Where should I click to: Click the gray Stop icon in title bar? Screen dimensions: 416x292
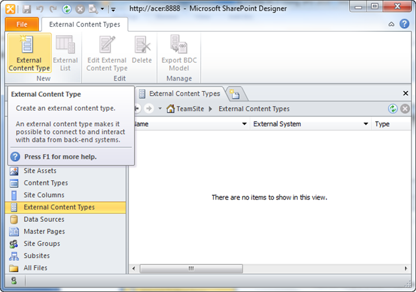click(x=80, y=9)
